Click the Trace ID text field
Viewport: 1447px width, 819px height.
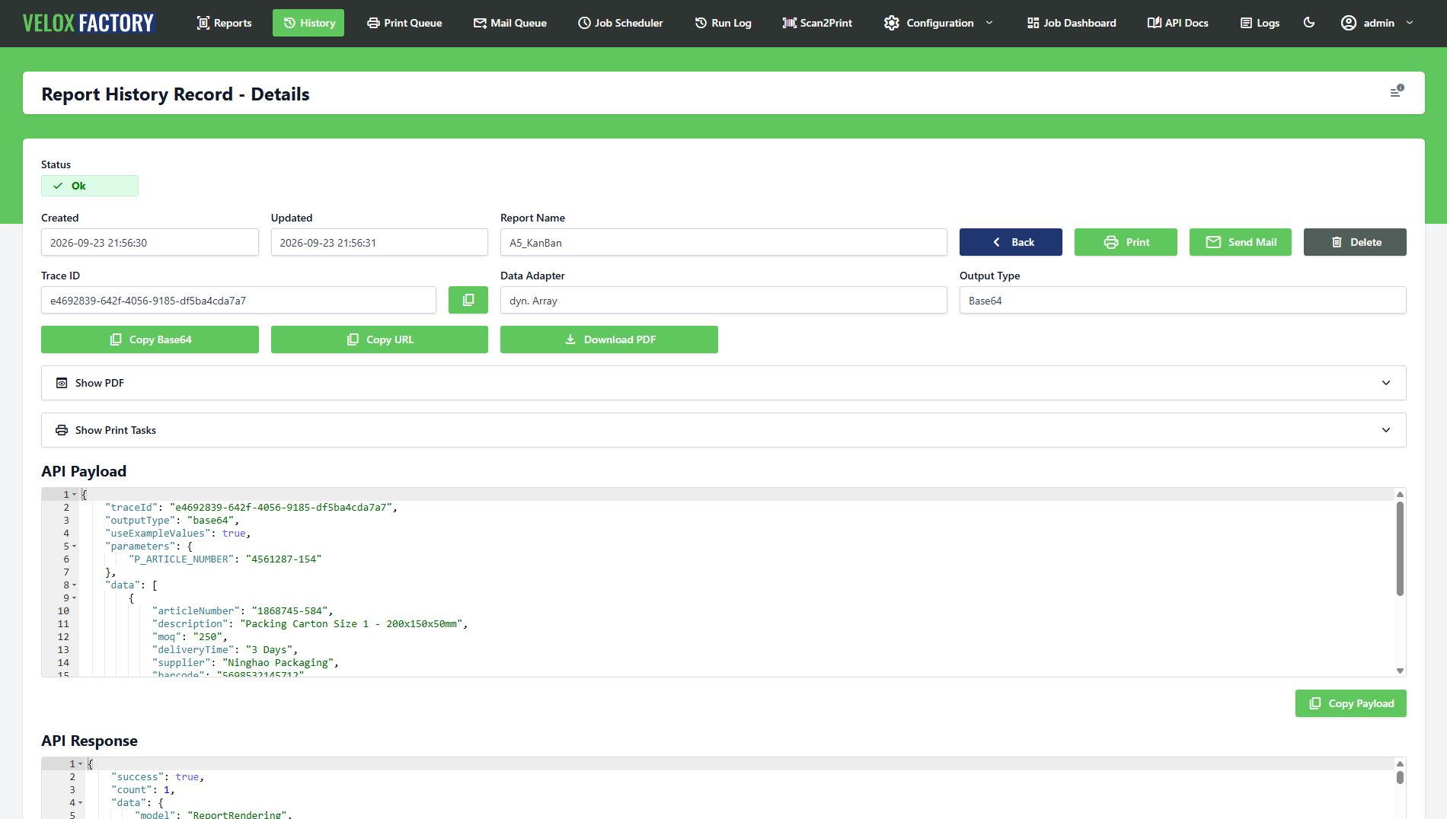point(238,301)
